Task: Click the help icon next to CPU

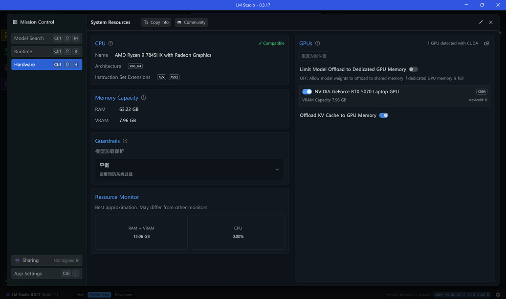Action: point(110,43)
